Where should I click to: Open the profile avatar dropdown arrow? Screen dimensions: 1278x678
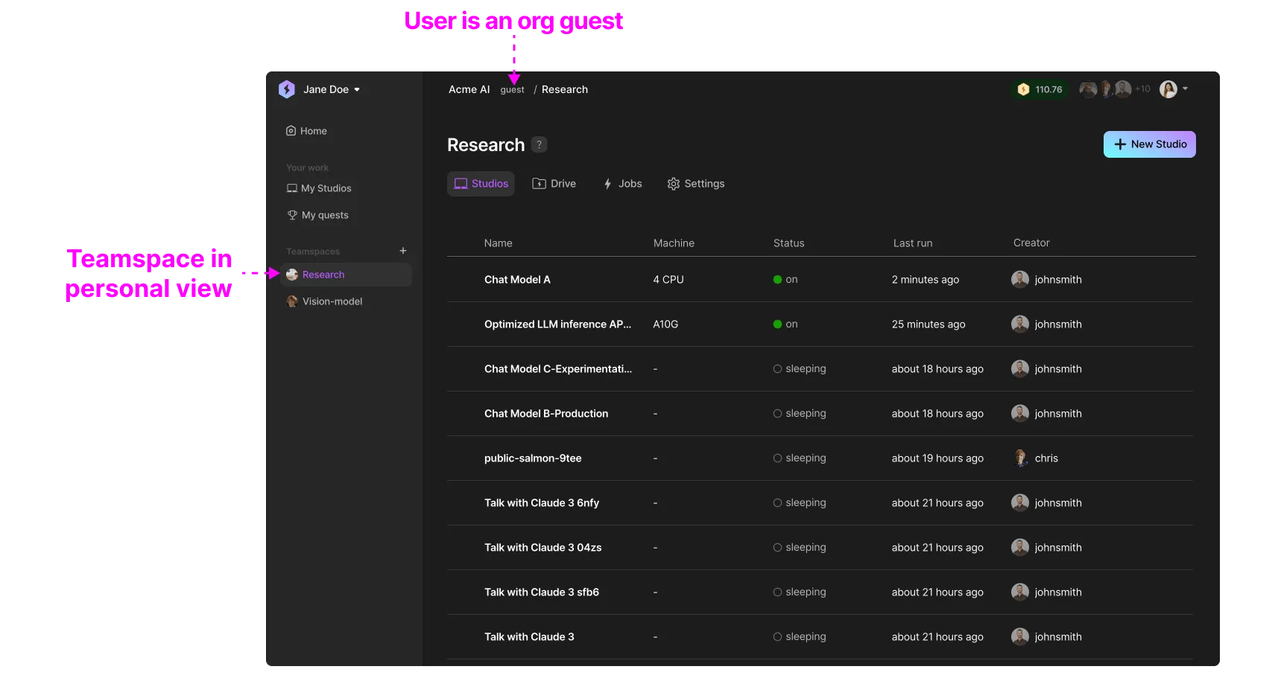coord(1185,89)
